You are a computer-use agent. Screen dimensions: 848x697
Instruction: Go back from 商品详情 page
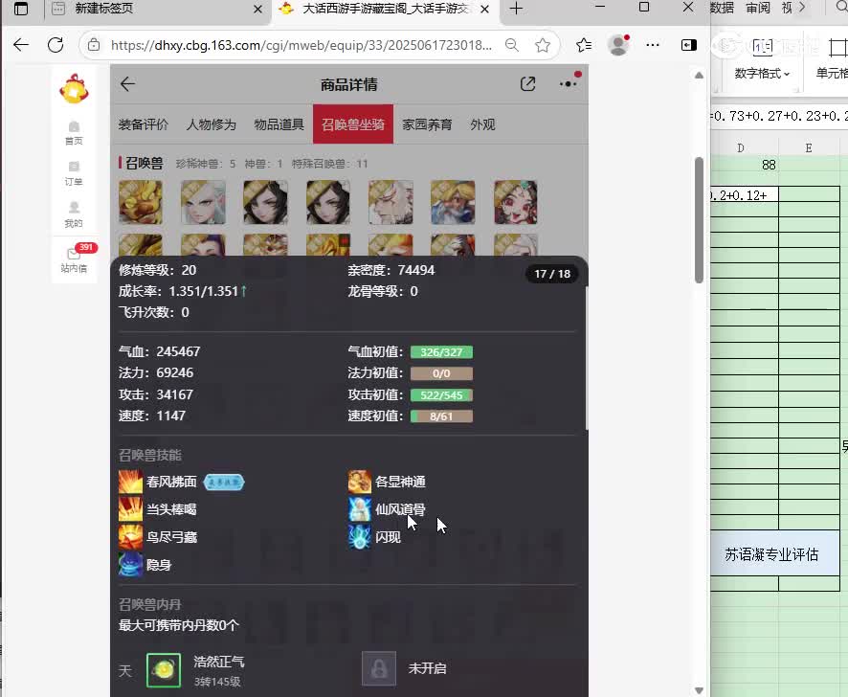pos(127,84)
